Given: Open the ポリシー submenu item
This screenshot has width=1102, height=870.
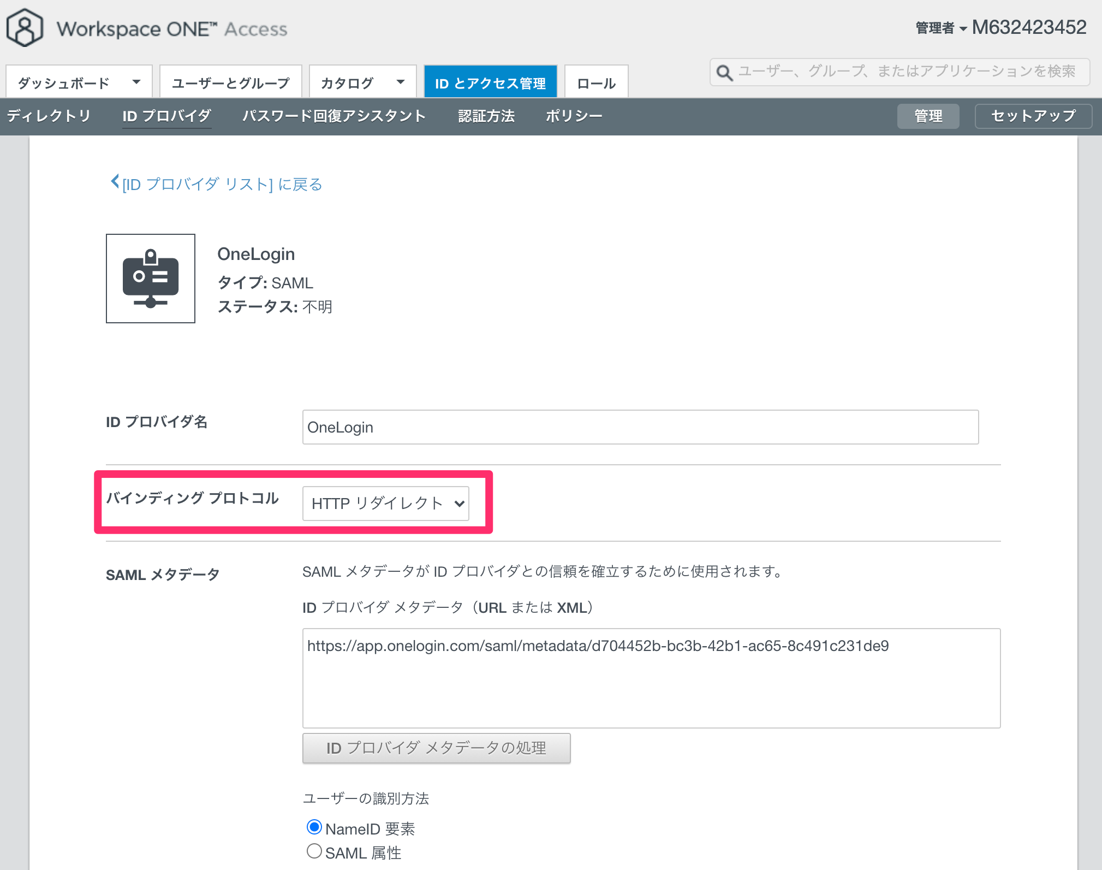Looking at the screenshot, I should click(x=574, y=116).
